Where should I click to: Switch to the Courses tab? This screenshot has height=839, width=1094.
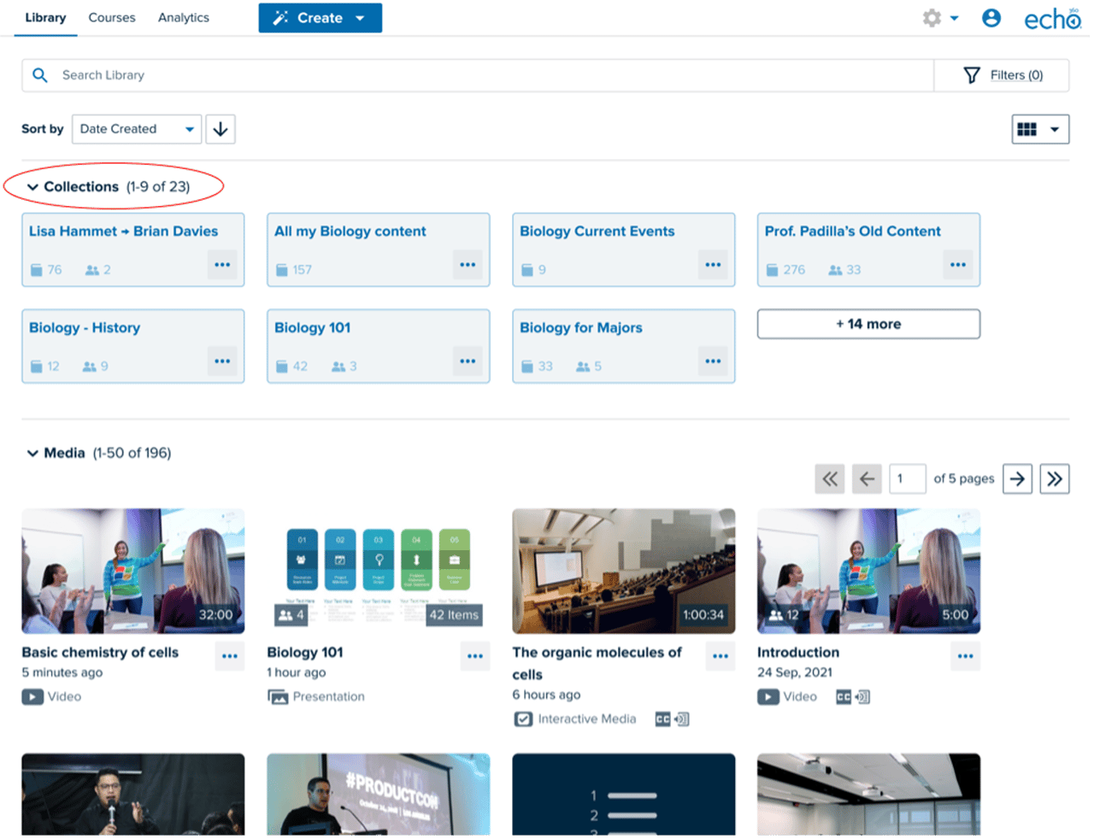click(x=112, y=17)
